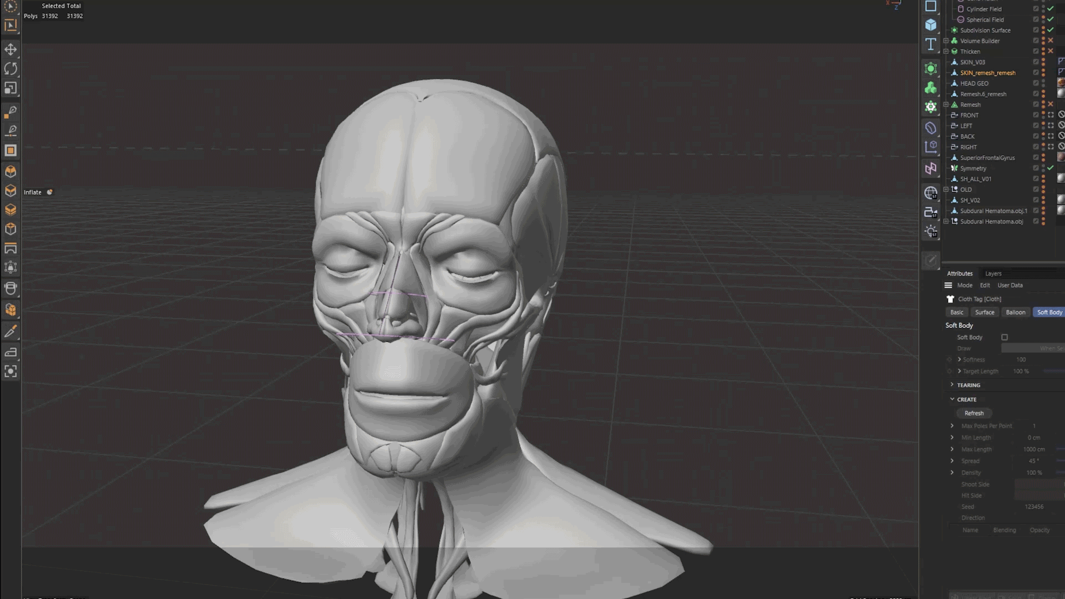Open the User Data menu
1065x599 pixels.
pos(1010,285)
